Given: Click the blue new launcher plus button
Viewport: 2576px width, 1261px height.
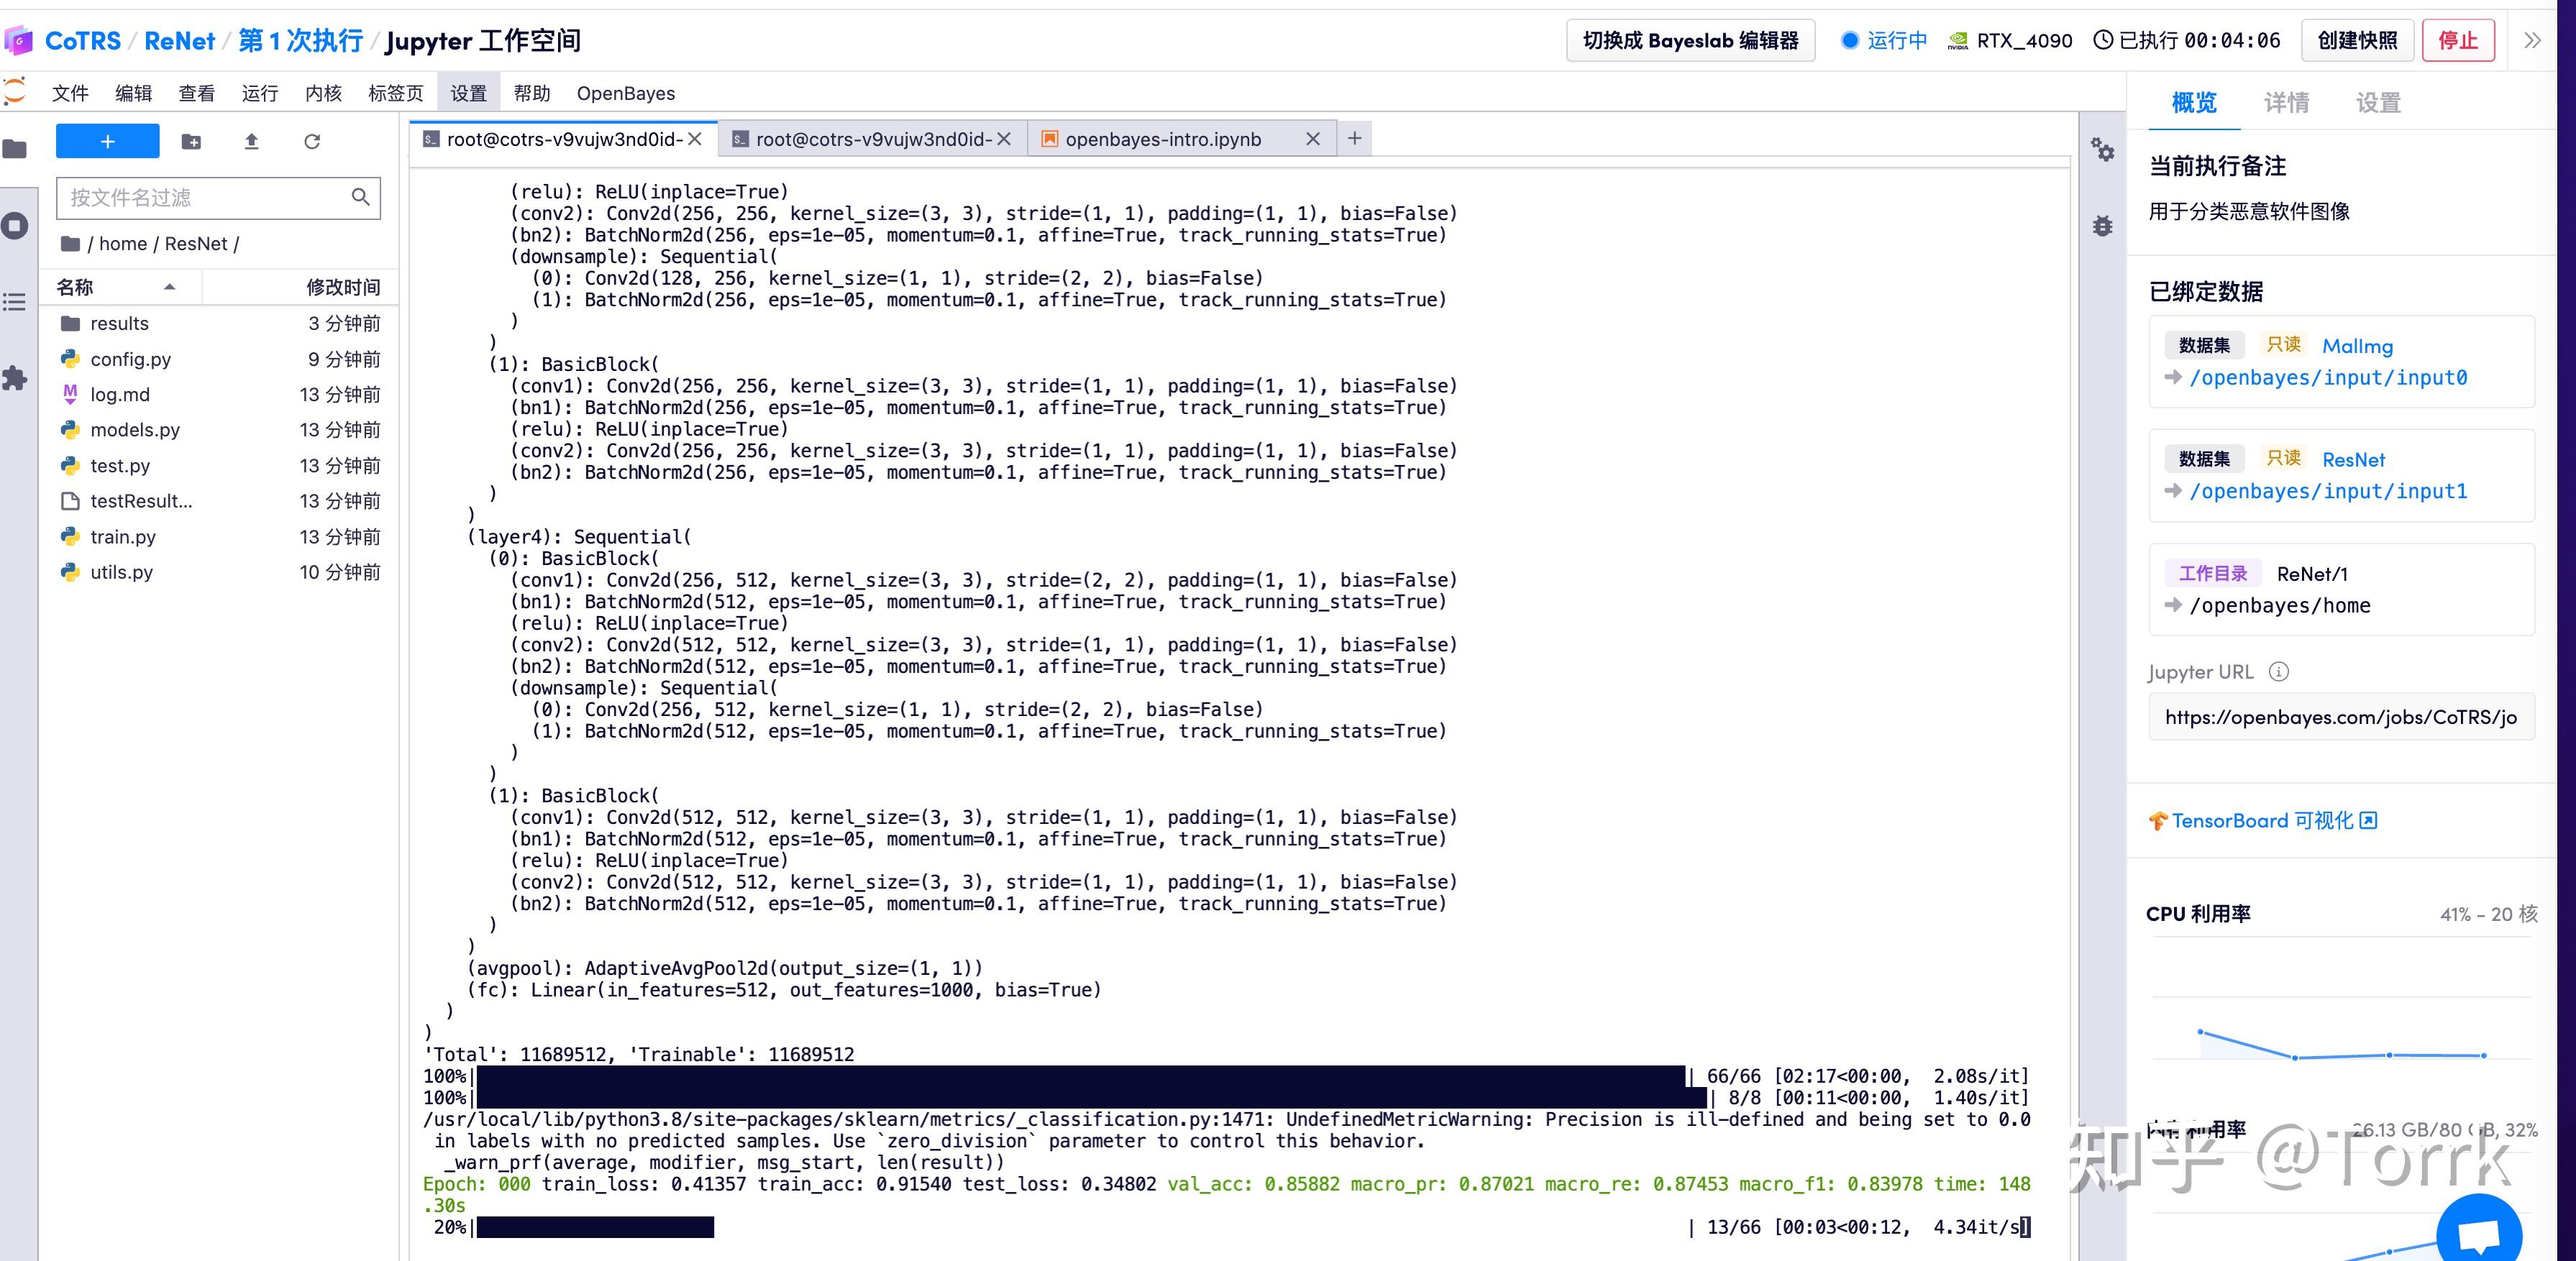Looking at the screenshot, I should click(x=107, y=141).
